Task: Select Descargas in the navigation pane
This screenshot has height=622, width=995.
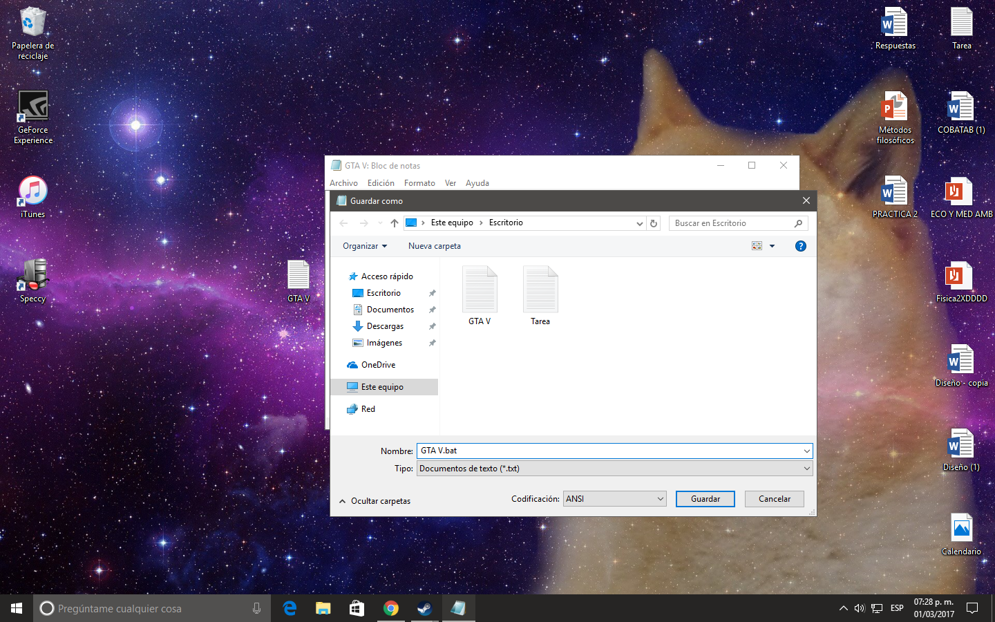Action: tap(384, 326)
